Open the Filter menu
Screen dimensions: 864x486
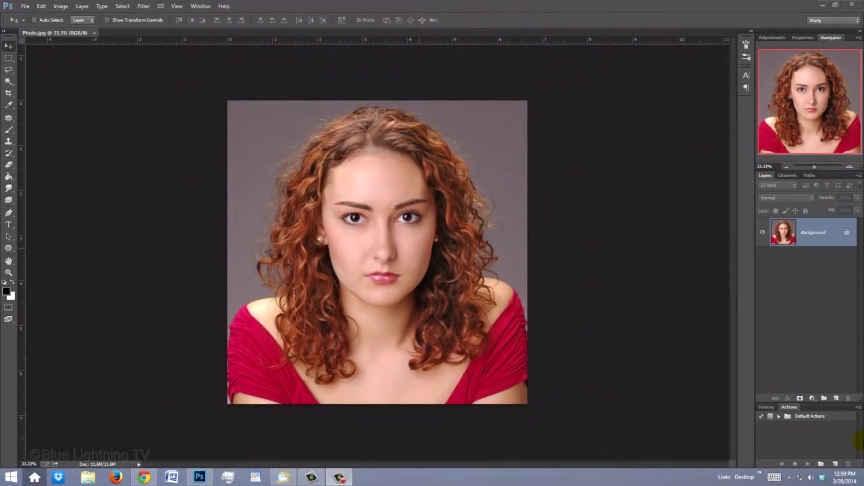click(144, 6)
